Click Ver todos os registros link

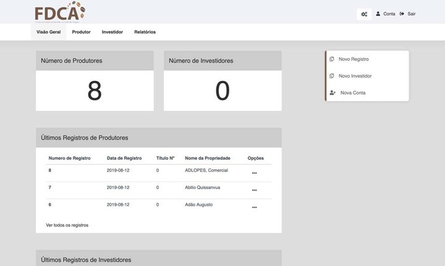pos(67,225)
